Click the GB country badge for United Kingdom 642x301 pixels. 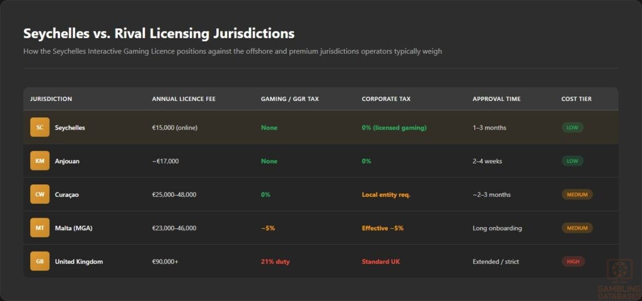(39, 261)
